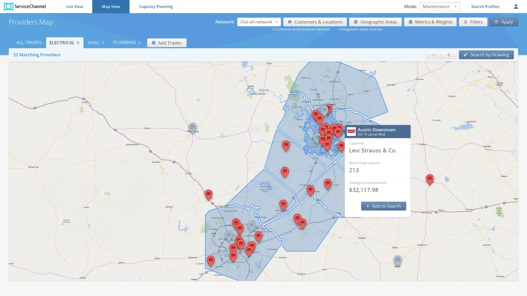Image resolution: width=527 pixels, height=296 pixels.
Task: Open Geographic Areas selector
Action: (375, 22)
